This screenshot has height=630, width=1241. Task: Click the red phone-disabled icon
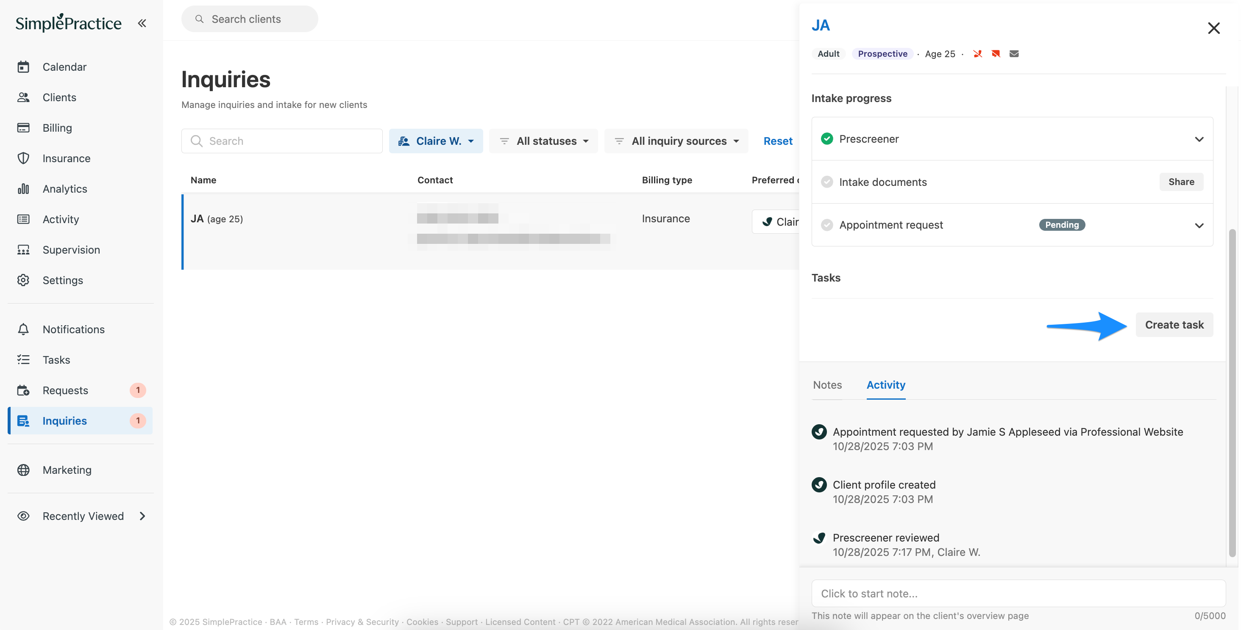click(x=977, y=53)
